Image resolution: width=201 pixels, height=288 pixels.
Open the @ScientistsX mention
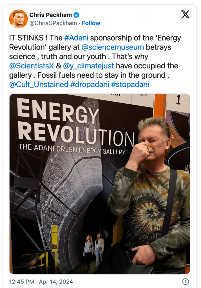pos(32,66)
